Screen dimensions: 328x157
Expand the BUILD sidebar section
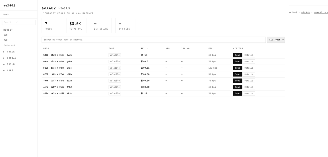point(9,64)
